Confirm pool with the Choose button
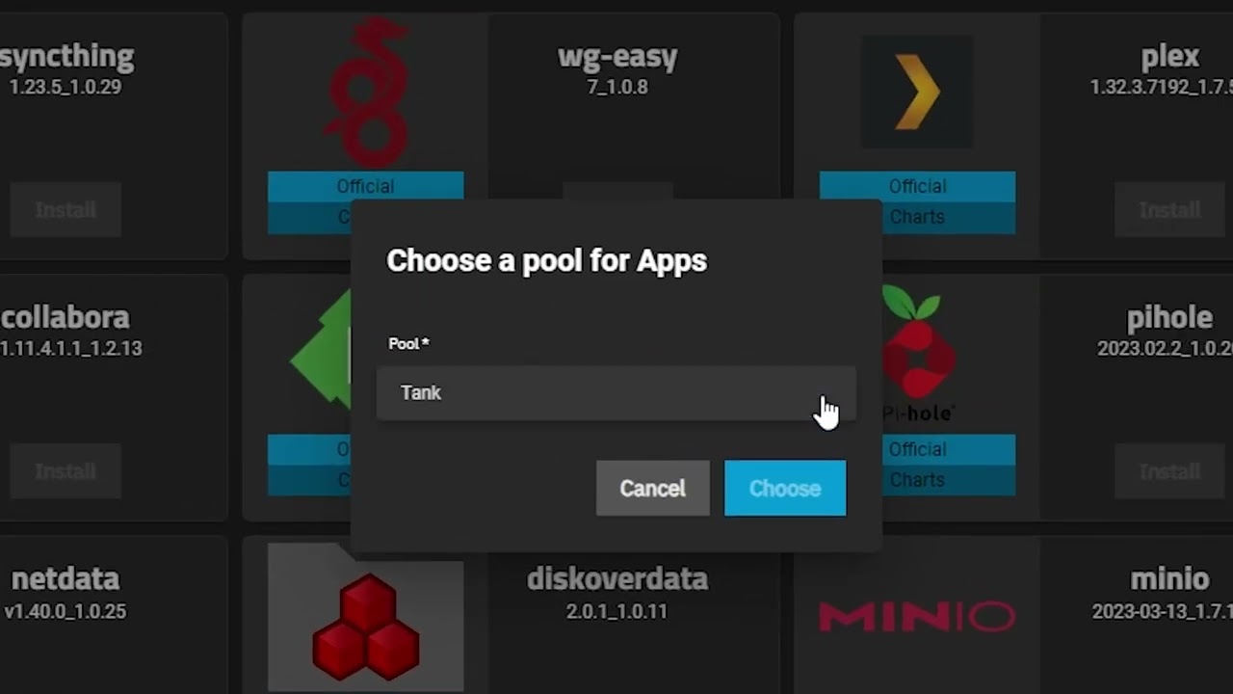 coord(785,488)
